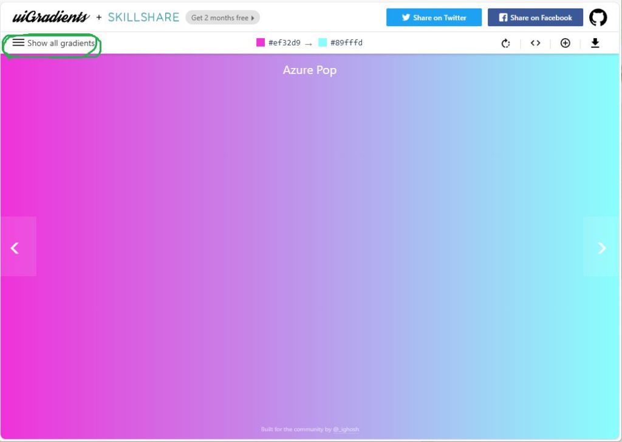Download the gradient as an image
622x442 pixels.
[x=595, y=43]
